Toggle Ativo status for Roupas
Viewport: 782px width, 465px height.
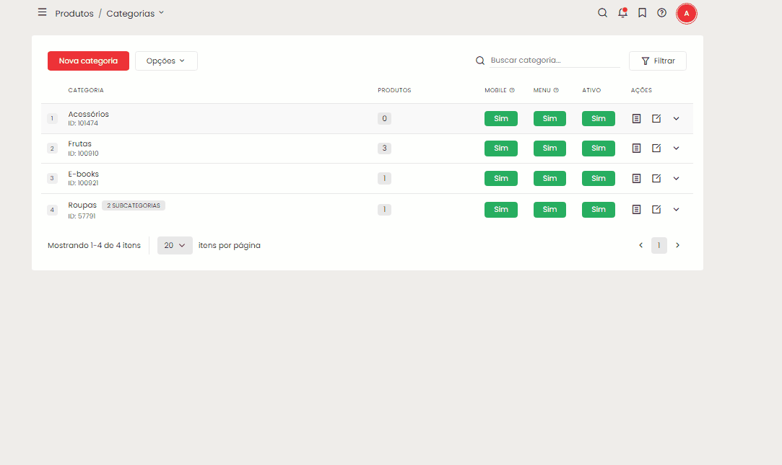point(598,210)
